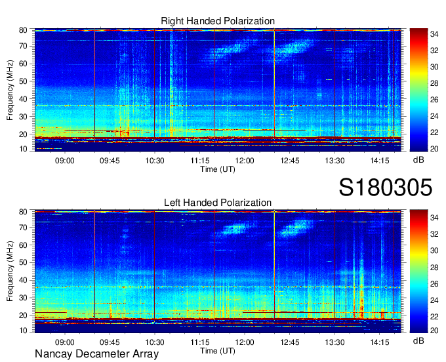This screenshot has height=362, width=446.
Task: Click 60 MHz tick on Left Handed frequency axis
Action: click(x=23, y=245)
